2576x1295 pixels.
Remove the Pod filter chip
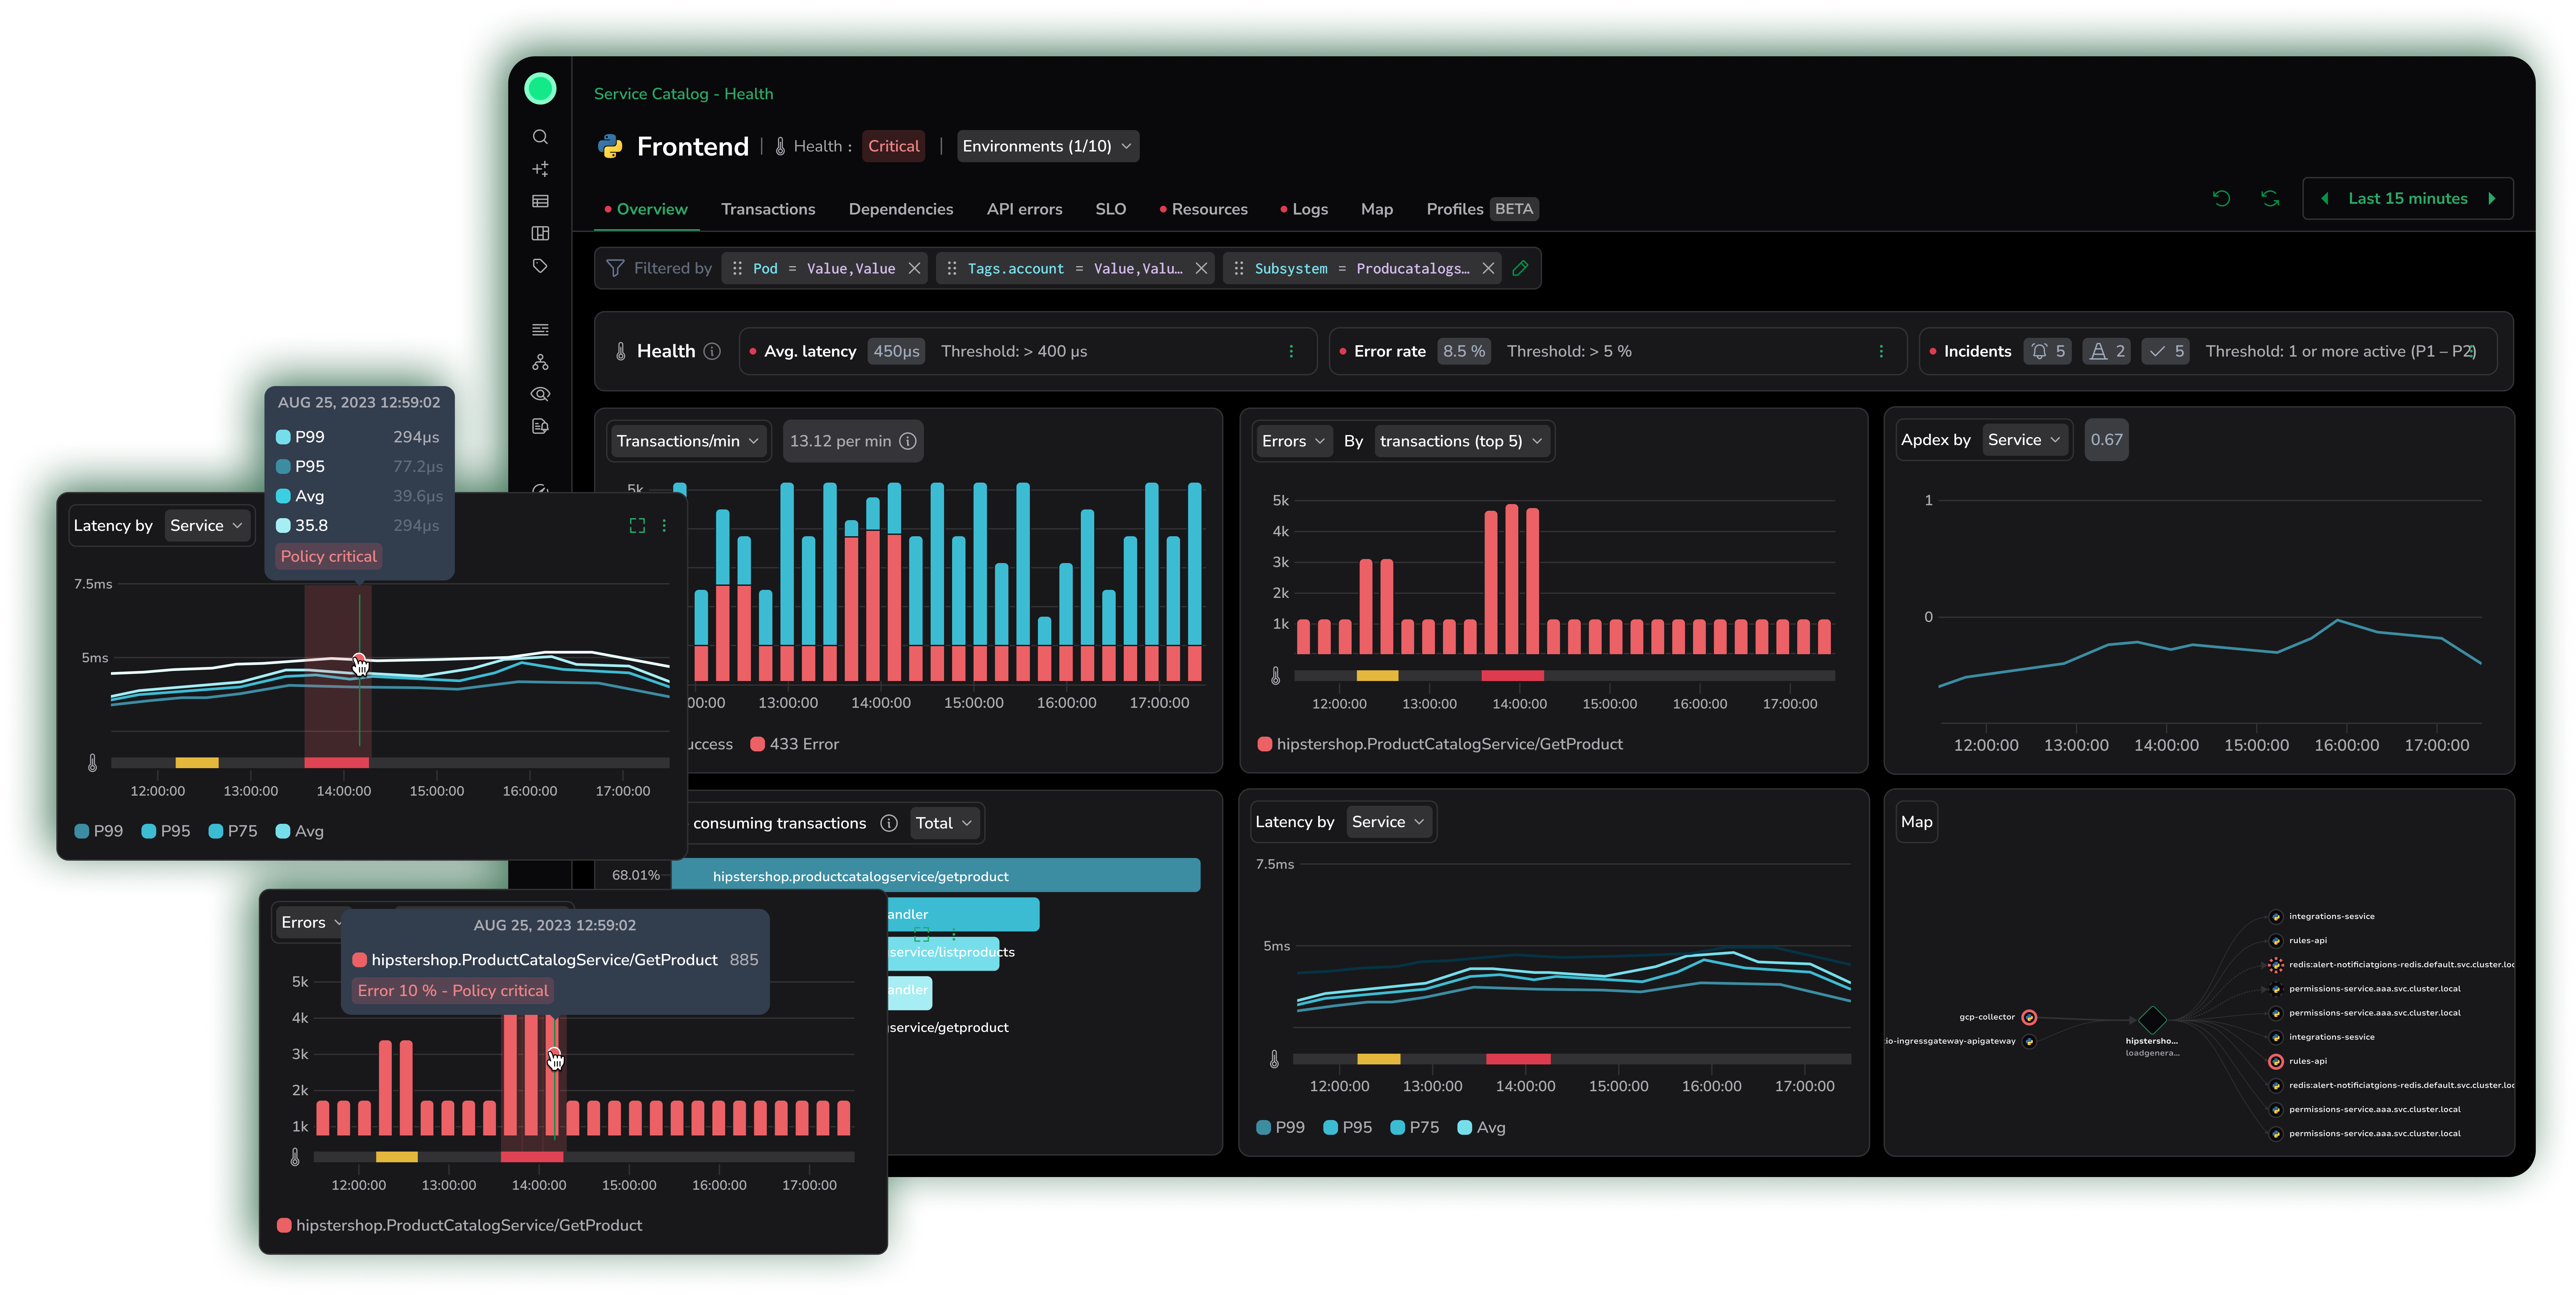[x=914, y=268]
